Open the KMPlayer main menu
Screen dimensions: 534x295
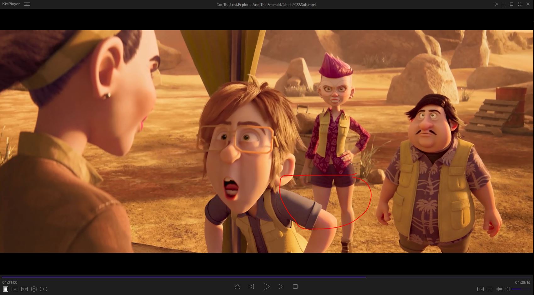pos(11,4)
